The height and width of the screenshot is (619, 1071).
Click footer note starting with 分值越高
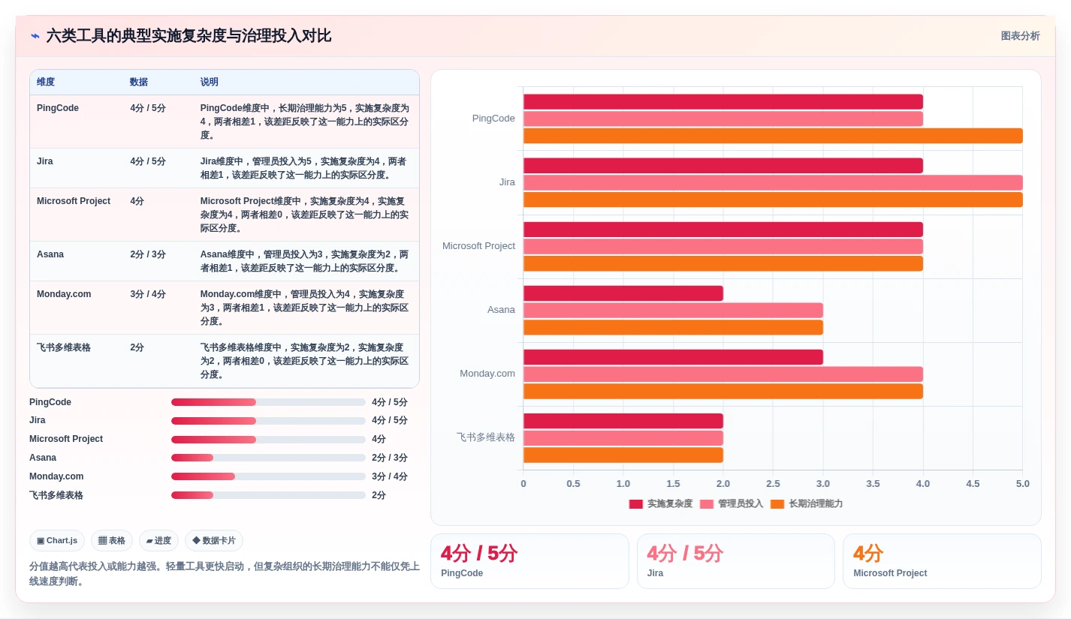[x=224, y=574]
